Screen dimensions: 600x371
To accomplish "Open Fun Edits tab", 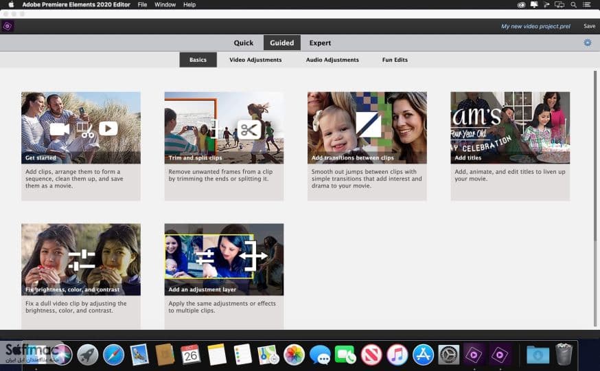I will click(x=395, y=60).
